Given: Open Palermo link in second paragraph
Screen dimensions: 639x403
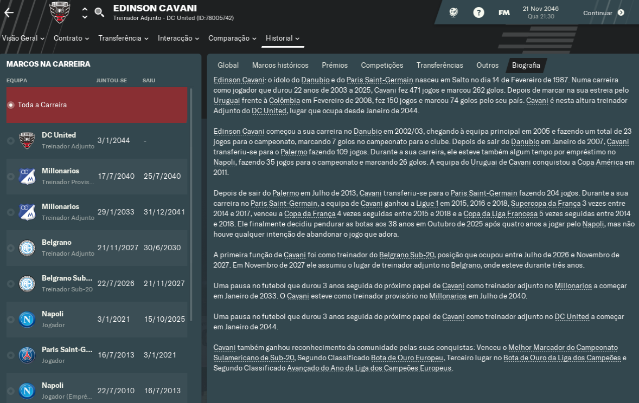Looking at the screenshot, I should coord(294,152).
